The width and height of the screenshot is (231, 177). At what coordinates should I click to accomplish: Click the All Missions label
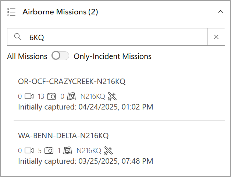[x=27, y=56]
